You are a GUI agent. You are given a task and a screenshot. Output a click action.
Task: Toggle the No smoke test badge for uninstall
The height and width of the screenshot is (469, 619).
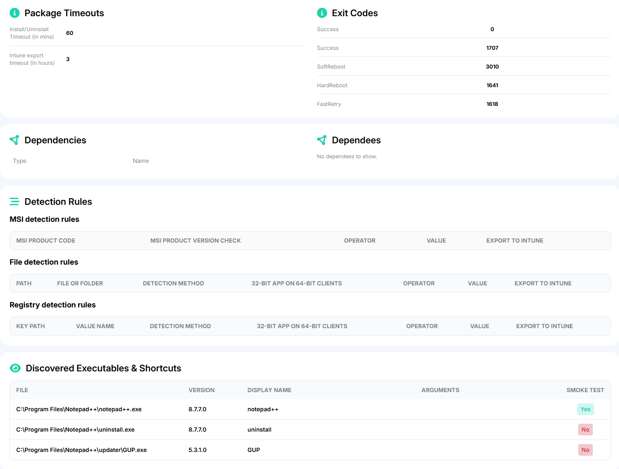585,430
